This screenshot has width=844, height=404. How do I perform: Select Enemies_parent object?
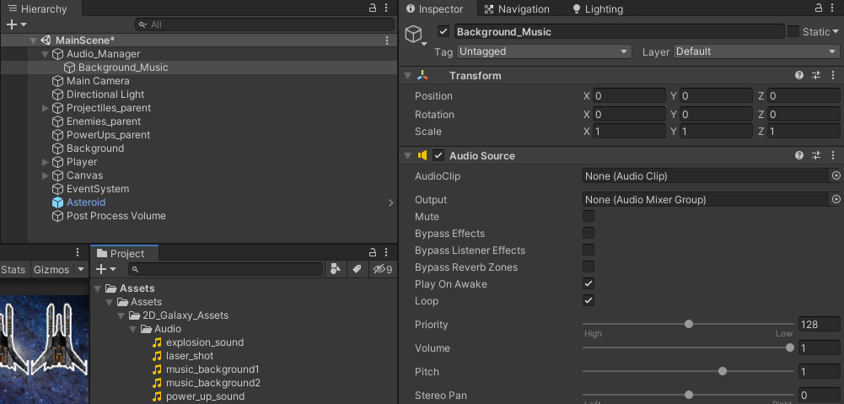(x=104, y=121)
